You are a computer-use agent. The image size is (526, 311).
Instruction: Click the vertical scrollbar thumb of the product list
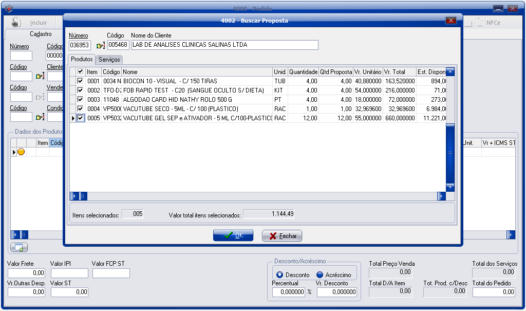[x=450, y=153]
